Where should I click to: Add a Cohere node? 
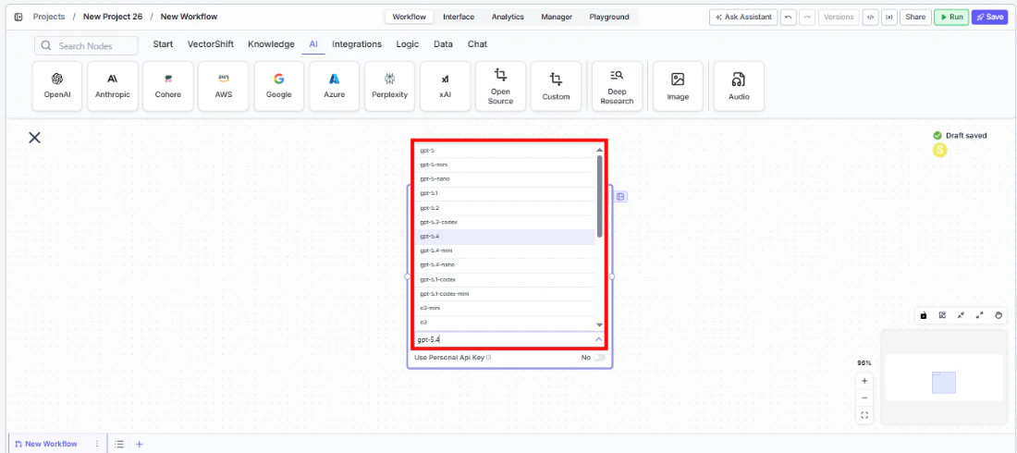pos(168,86)
